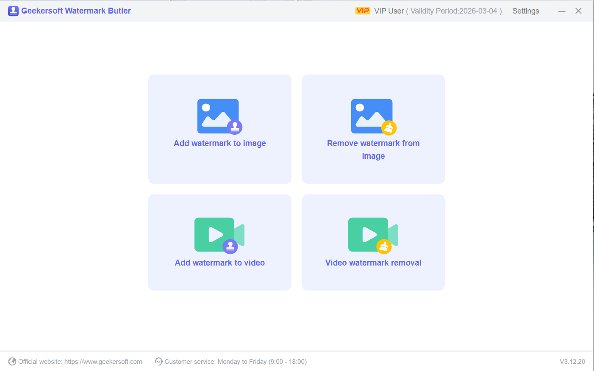Click the green camera icon with purple stamp
The image size is (594, 371).
(x=219, y=235)
